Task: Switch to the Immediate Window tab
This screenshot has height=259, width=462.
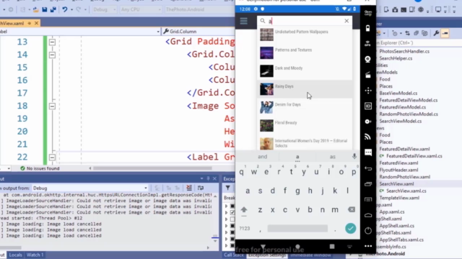Action: click(x=310, y=255)
